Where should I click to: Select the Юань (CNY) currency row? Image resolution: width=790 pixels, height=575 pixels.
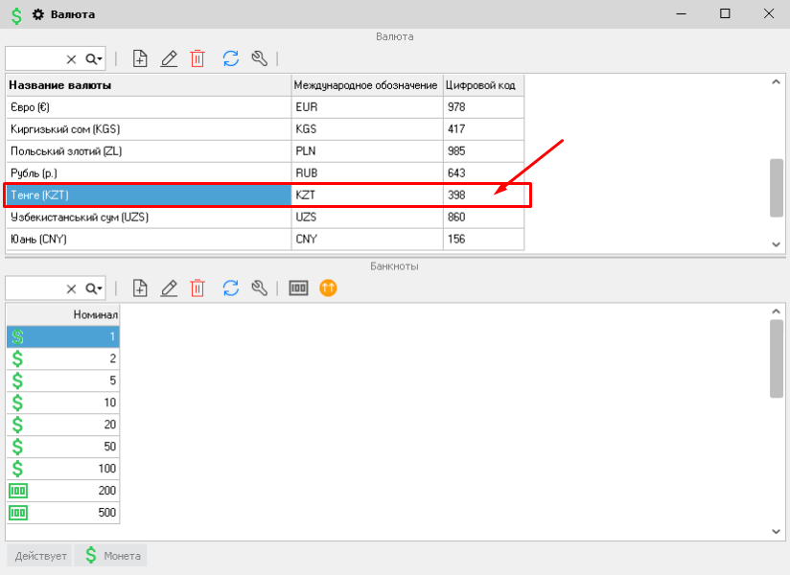click(148, 240)
